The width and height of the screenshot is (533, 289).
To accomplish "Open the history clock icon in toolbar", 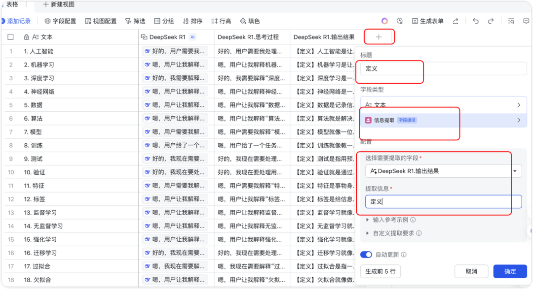I will pyautogui.click(x=400, y=21).
